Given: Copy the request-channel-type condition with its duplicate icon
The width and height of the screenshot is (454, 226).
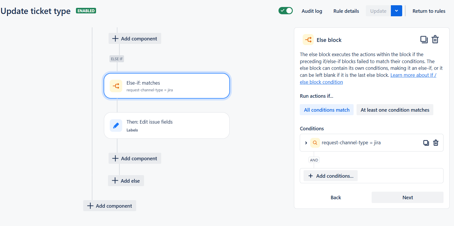Looking at the screenshot, I should [426, 143].
